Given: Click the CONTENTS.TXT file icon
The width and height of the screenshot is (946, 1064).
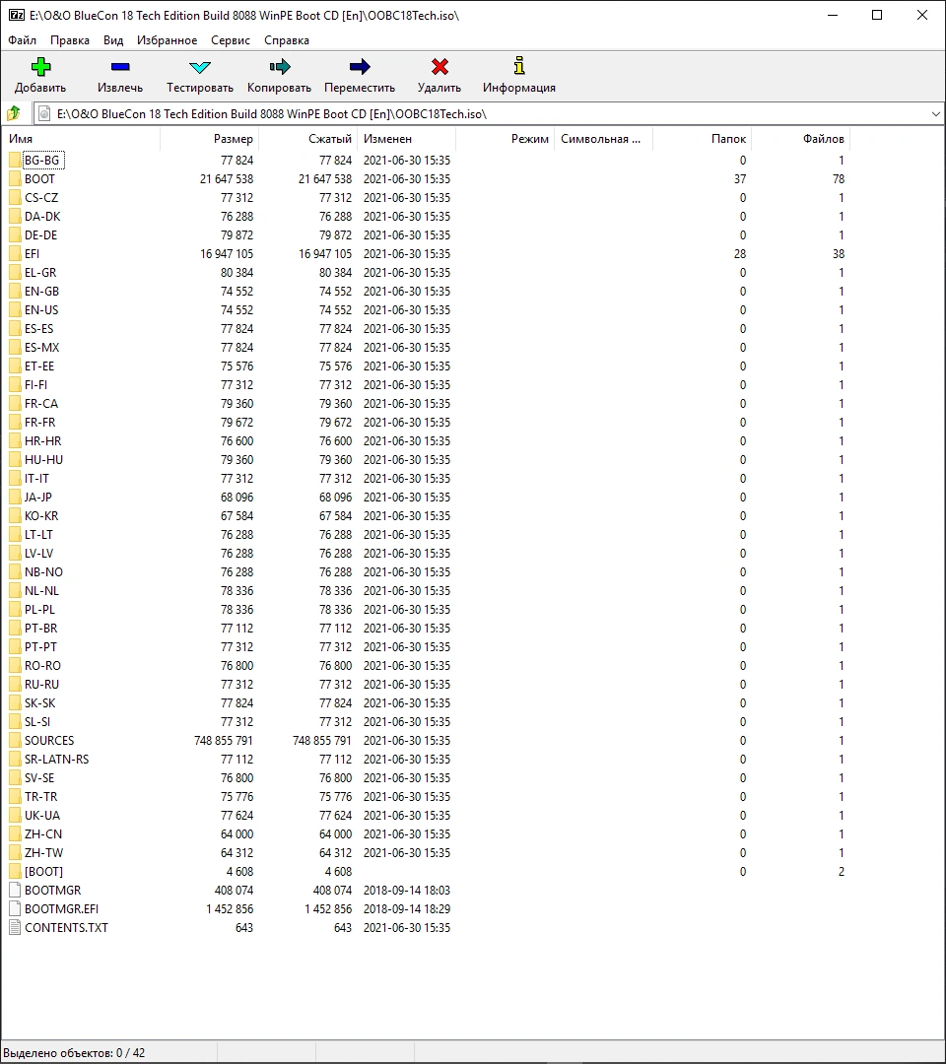Looking at the screenshot, I should (x=15, y=928).
